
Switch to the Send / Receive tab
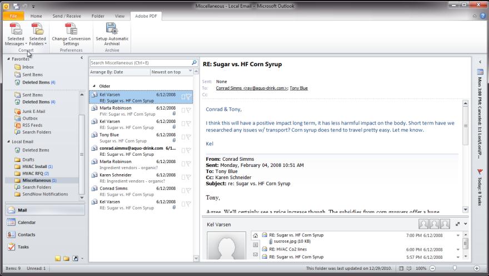(67, 16)
